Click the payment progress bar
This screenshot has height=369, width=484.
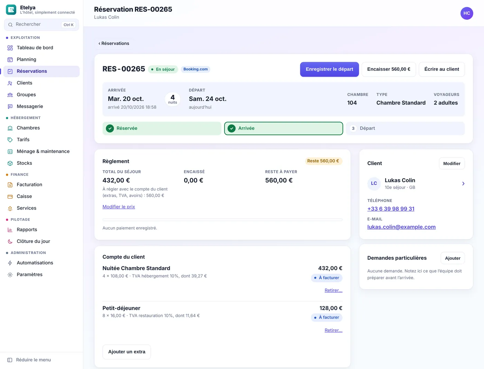tap(222, 220)
